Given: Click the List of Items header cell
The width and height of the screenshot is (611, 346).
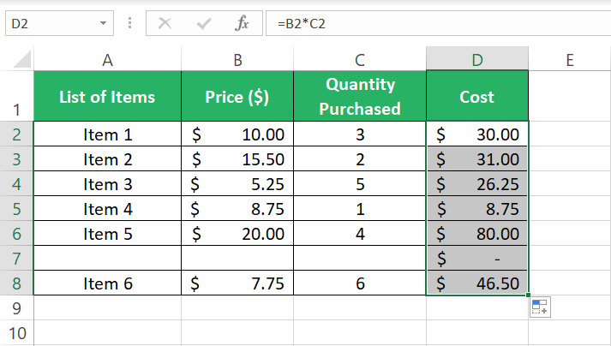Looking at the screenshot, I should [x=107, y=97].
